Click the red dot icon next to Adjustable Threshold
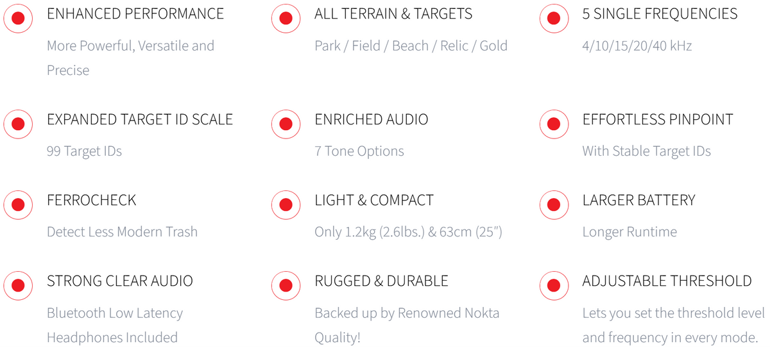Image resolution: width=770 pixels, height=348 pixels. [x=554, y=286]
